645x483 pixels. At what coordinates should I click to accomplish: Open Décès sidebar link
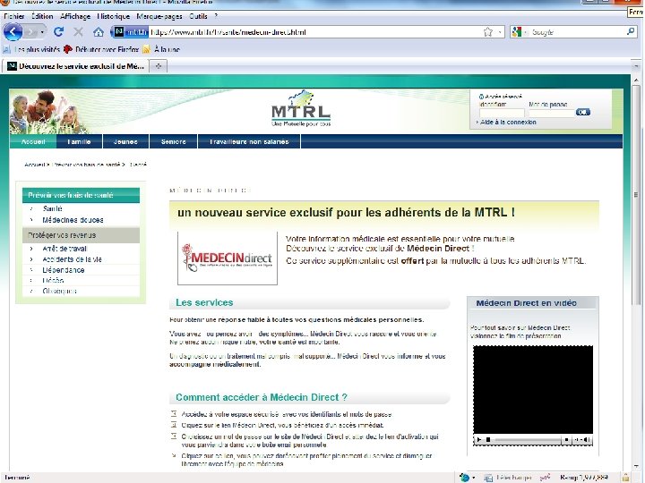click(x=53, y=281)
